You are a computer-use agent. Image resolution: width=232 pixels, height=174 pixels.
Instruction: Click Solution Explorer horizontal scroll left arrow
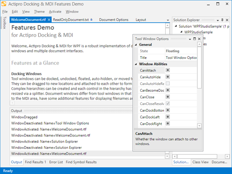(174, 156)
